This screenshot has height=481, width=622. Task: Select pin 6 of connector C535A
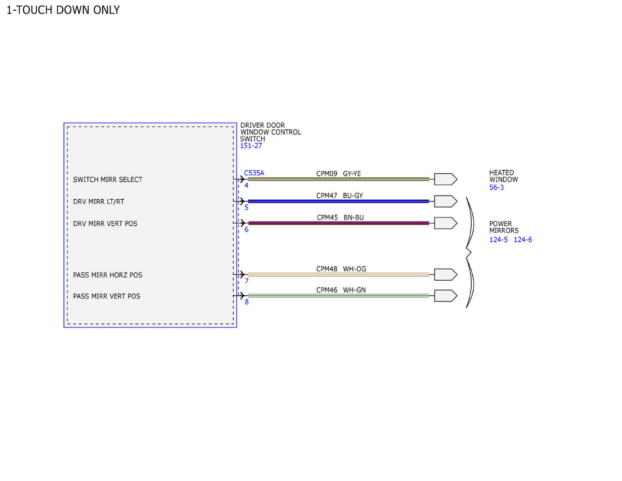pos(246,229)
